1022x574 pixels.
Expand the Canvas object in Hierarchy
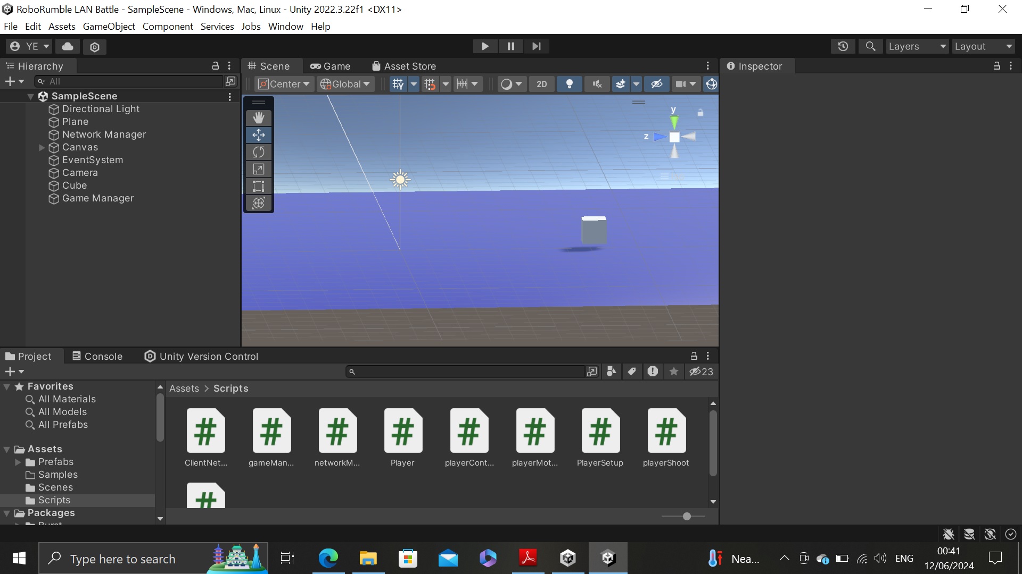42,147
